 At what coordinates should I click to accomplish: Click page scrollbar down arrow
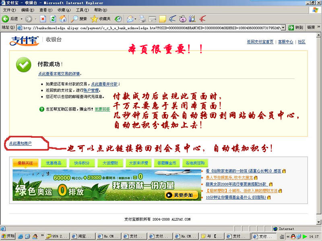coord(319,222)
